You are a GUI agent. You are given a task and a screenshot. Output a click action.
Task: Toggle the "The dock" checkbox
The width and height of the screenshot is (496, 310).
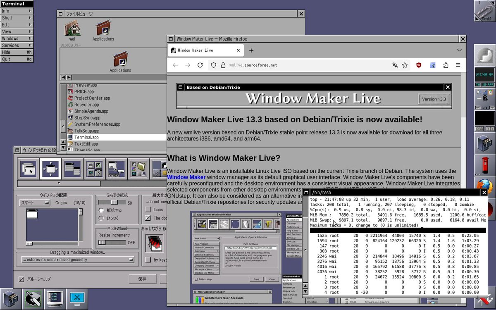[x=148, y=218]
